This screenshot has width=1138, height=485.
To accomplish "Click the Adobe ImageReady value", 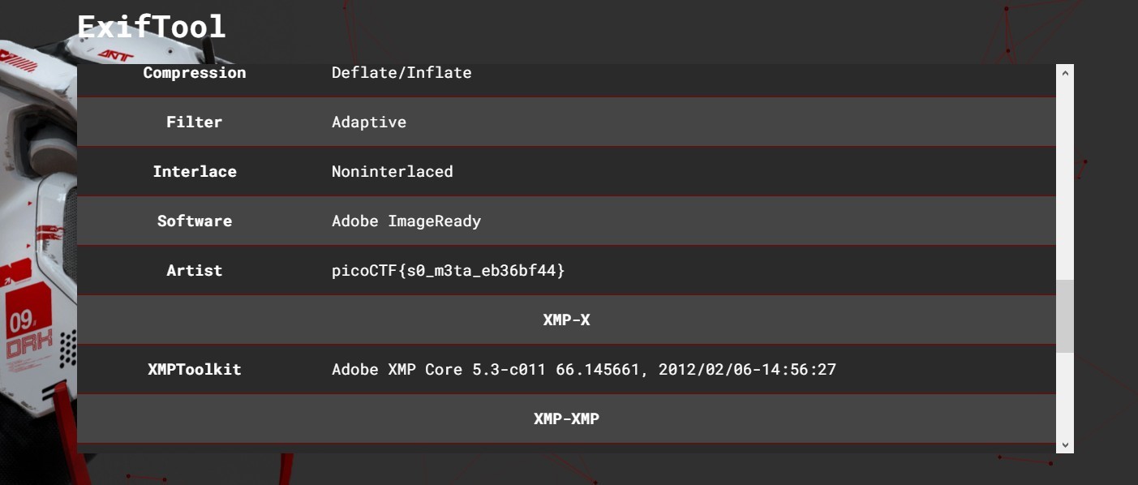I will (406, 221).
